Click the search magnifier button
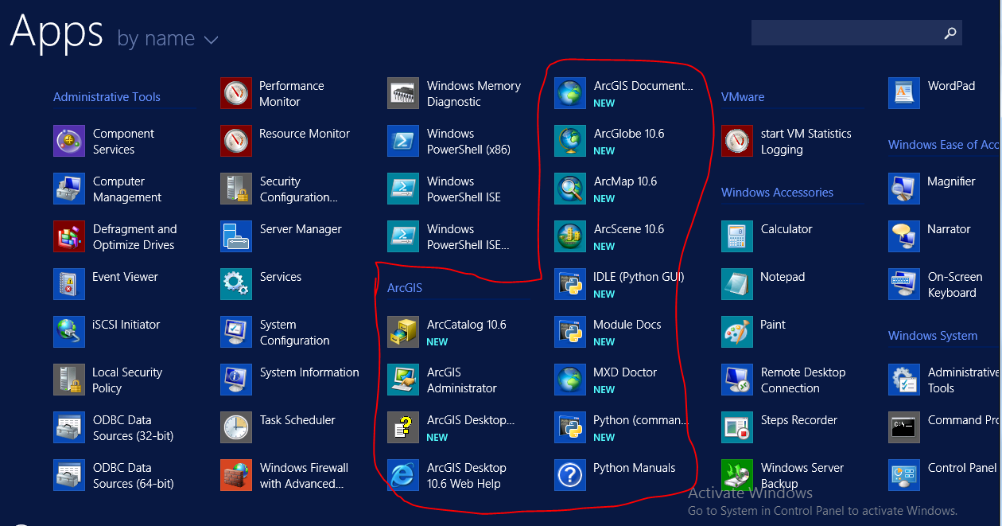Viewport: 1002px width, 526px height. [950, 33]
